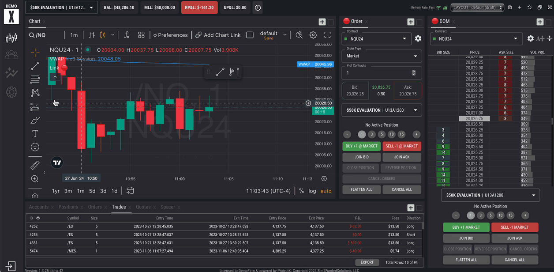554x272 pixels.
Task: Open the Order panel settings gear
Action: tap(418, 39)
